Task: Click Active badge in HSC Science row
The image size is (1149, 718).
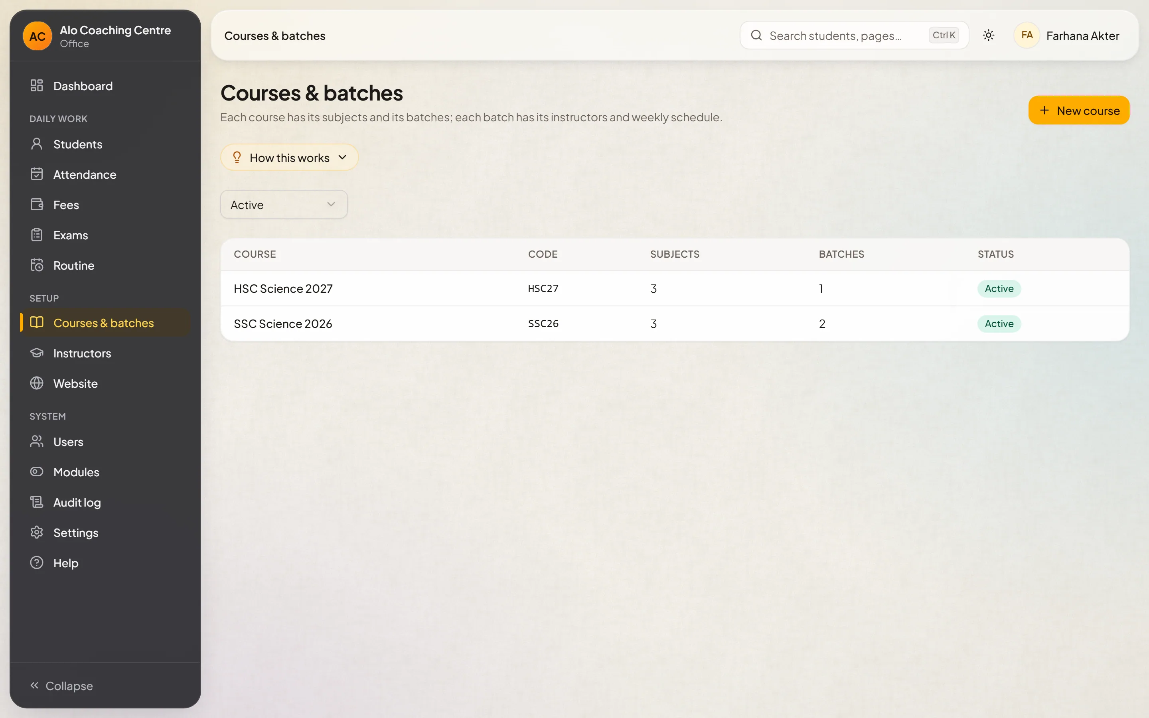Action: pos(999,289)
